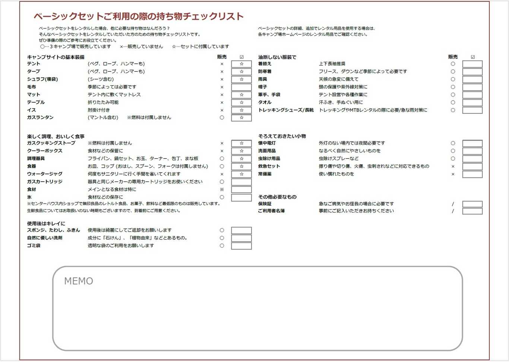Click the checkmark icon above the テント column
This screenshot has height=362, width=509.
pyautogui.click(x=241, y=57)
